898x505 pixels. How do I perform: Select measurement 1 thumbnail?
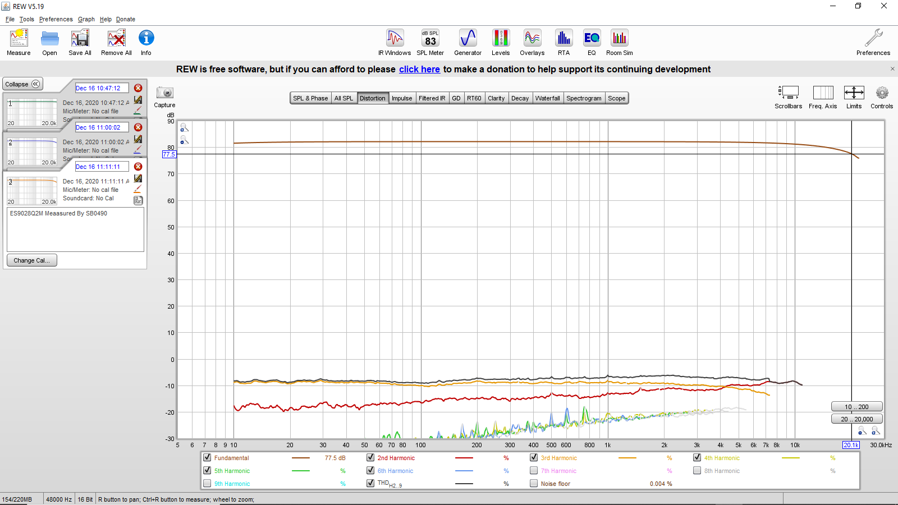pyautogui.click(x=32, y=112)
